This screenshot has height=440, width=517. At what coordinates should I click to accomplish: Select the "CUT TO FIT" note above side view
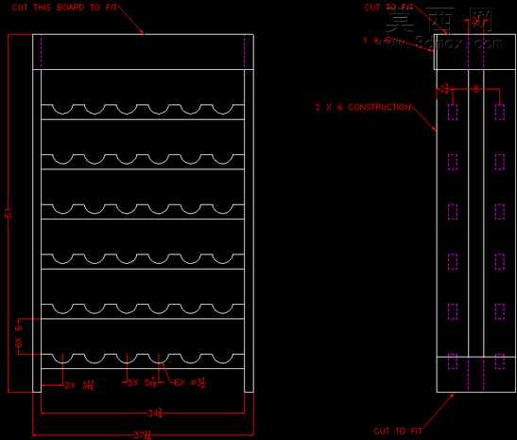(x=388, y=8)
